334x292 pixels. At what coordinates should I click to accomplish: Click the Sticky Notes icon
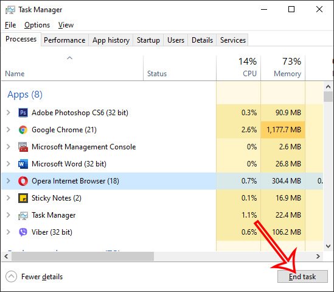pyautogui.click(x=23, y=198)
